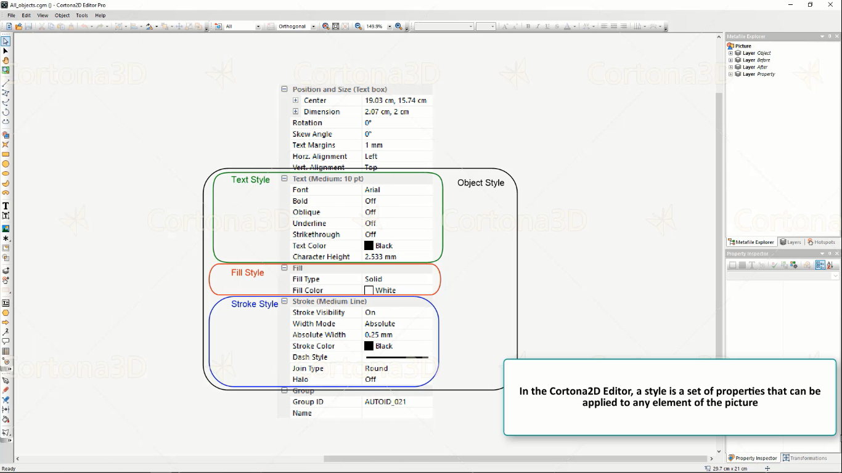This screenshot has width=842, height=473.
Task: Select the Line drawing tool
Action: pyautogui.click(x=6, y=83)
